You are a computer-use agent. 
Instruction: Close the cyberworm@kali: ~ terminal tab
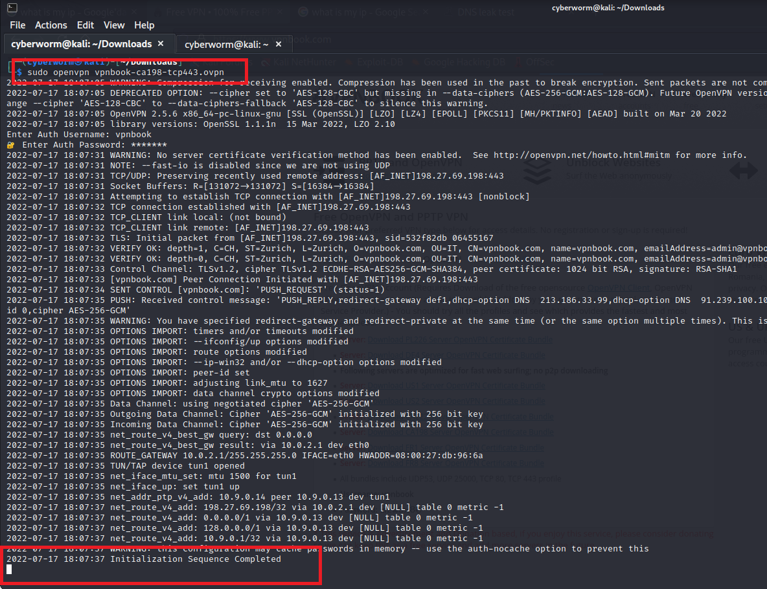tap(279, 44)
